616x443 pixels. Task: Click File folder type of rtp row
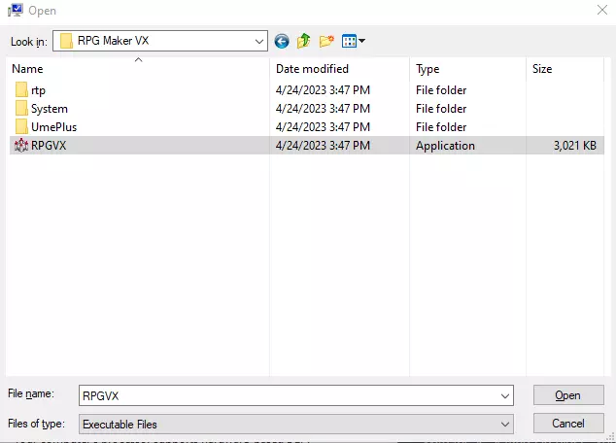pyautogui.click(x=441, y=90)
